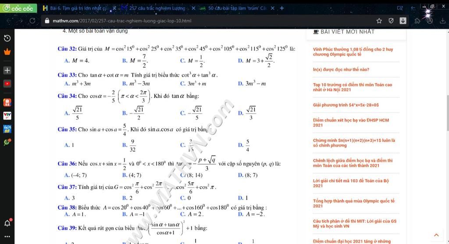Screen dimensions: 449x244
Task: Go forward with the browser forward arrow
Action: click(21, 21)
